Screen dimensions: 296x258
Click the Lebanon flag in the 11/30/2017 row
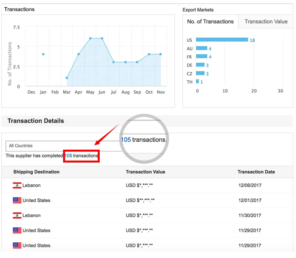pos(17,216)
